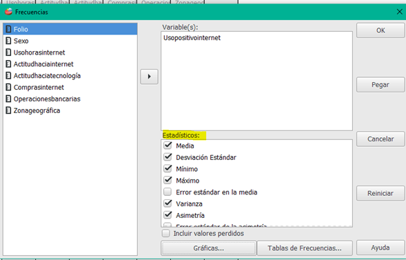Screen dimensions: 406x260
Task: Click the Pegar button
Action: pos(380,85)
